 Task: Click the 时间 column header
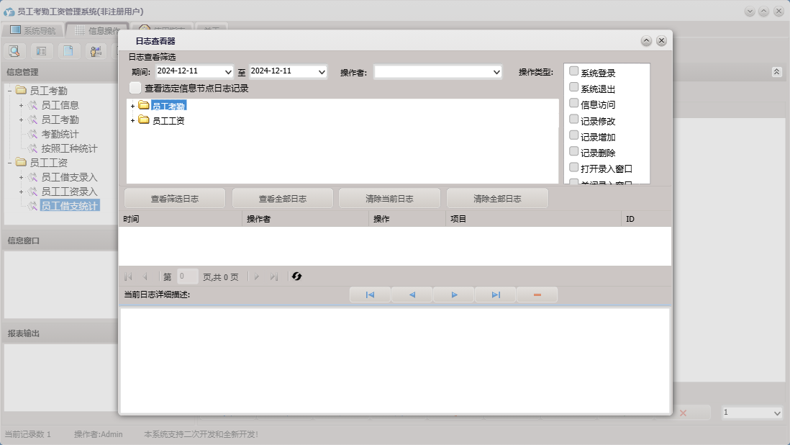[x=181, y=219]
